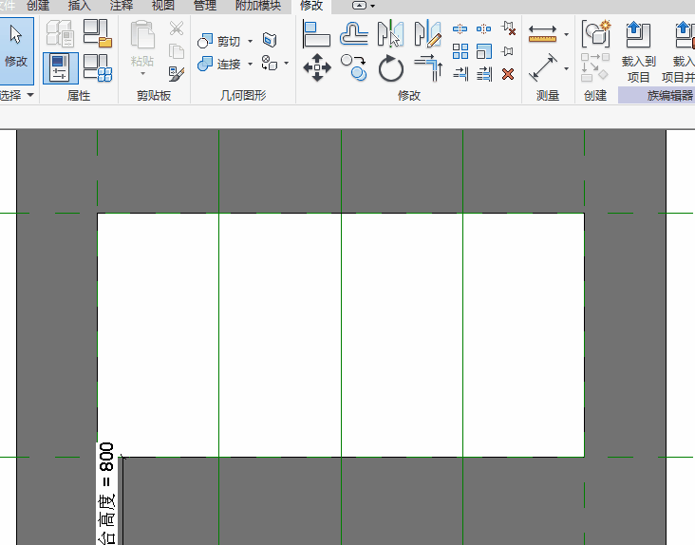Open the 剪切 dropdown arrow
Screen dimensions: 695x545
(250, 41)
